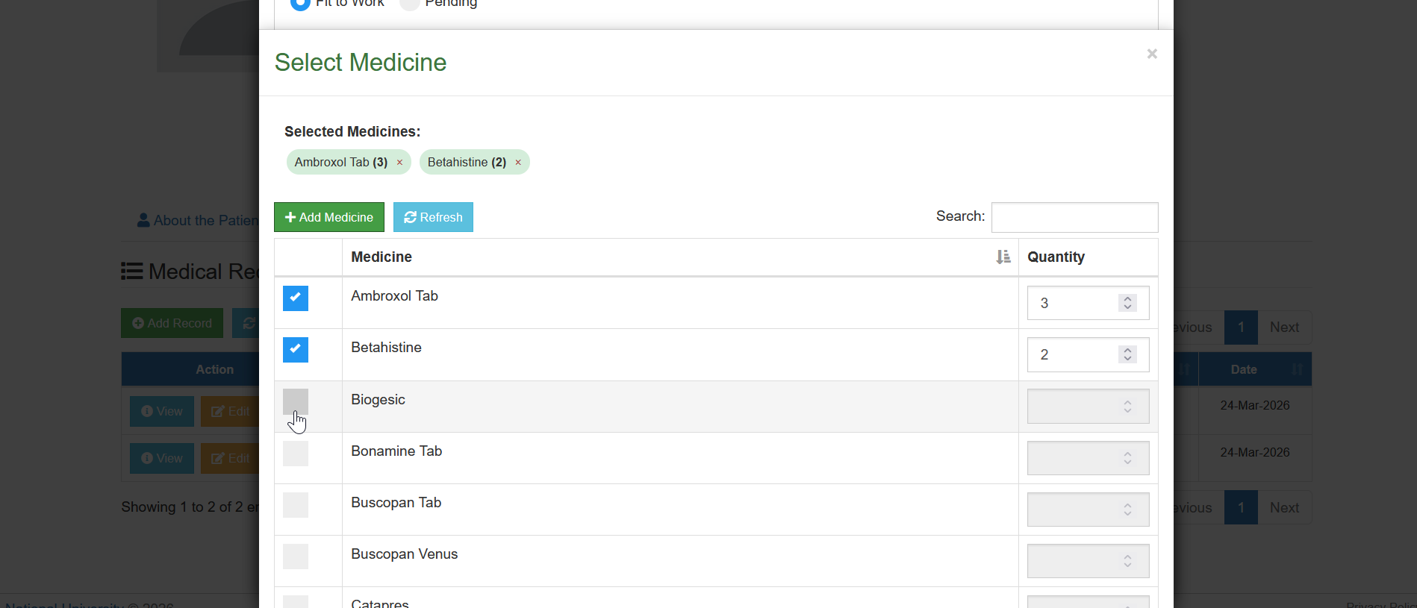Click the Ambroxol Tab medicine name

click(x=394, y=296)
